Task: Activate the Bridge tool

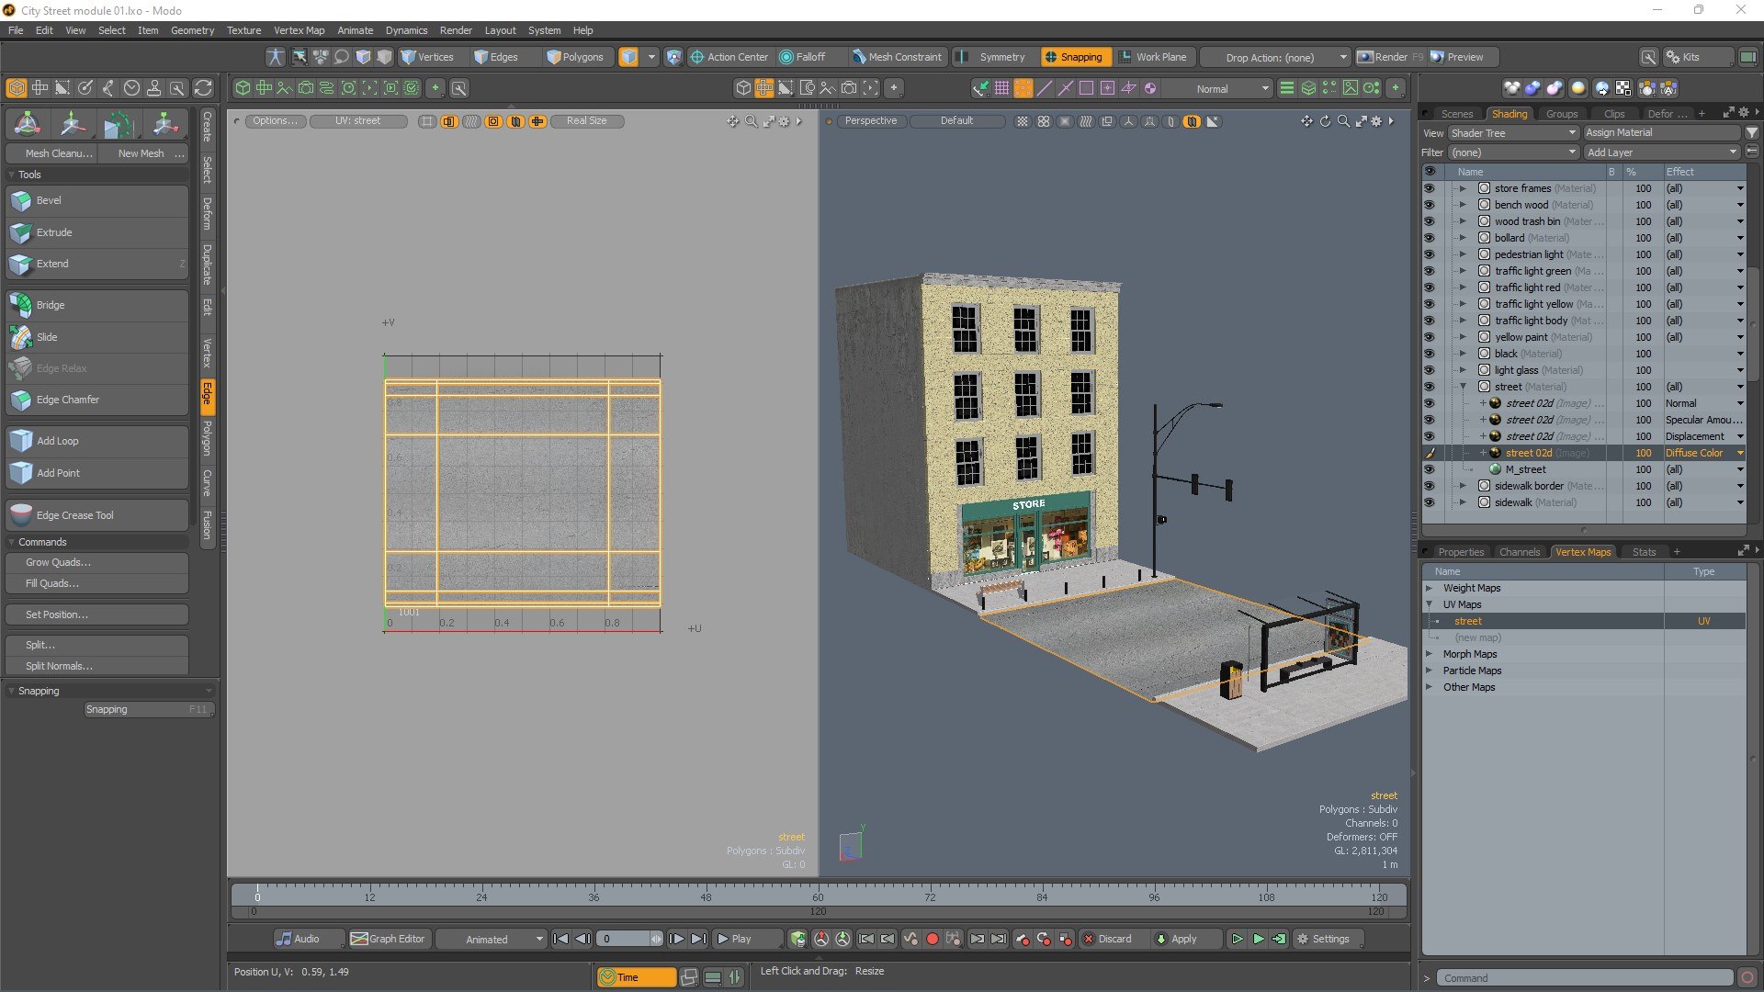Action: tap(96, 305)
